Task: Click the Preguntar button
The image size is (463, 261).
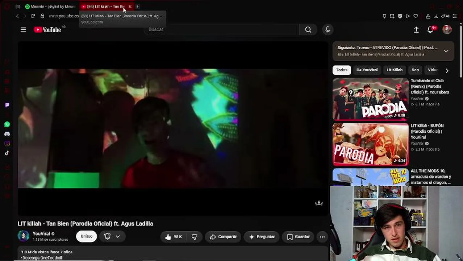Action: 262,237
